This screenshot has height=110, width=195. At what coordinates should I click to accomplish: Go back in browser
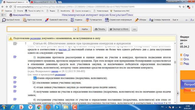(3, 7)
